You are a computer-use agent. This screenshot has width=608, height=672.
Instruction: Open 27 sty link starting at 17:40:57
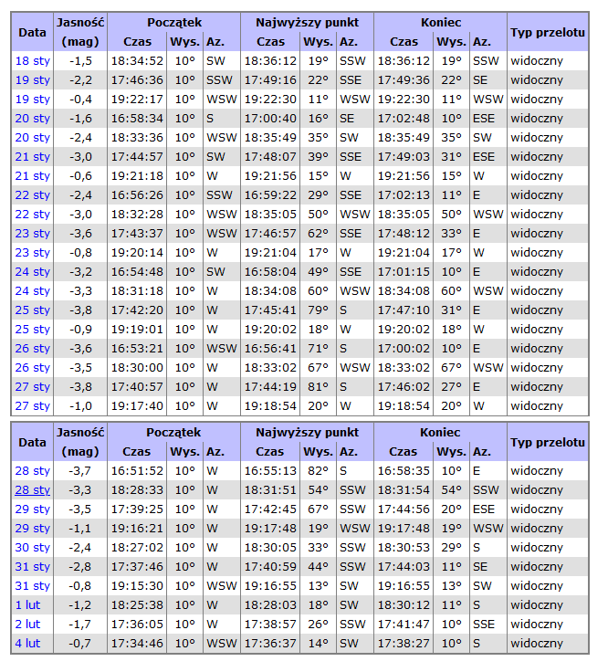pyautogui.click(x=33, y=387)
